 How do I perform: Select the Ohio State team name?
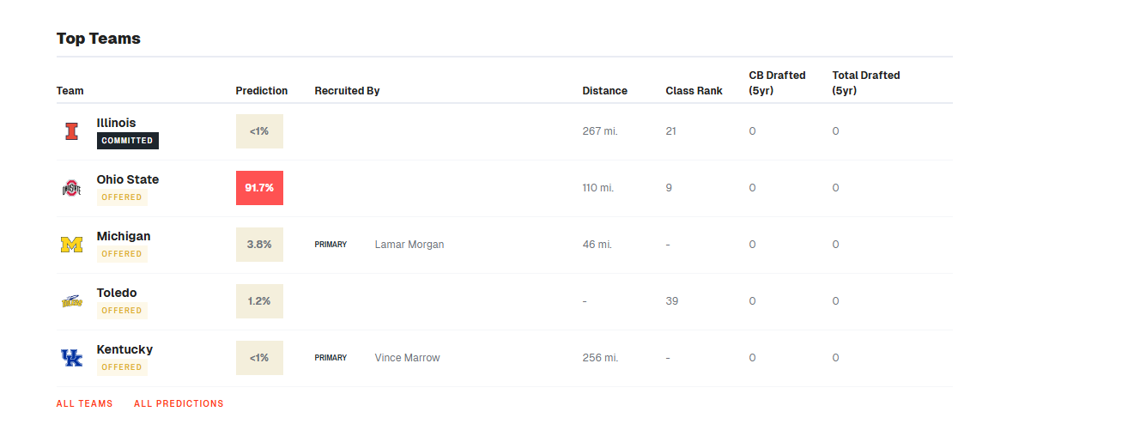(127, 179)
